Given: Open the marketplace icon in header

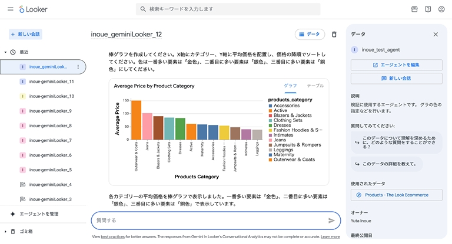Looking at the screenshot, I should point(414,9).
